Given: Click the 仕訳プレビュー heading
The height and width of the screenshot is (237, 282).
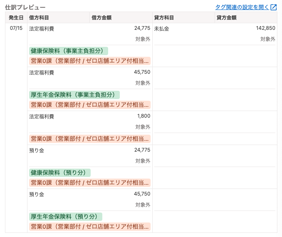Looking at the screenshot, I should pos(25,7).
